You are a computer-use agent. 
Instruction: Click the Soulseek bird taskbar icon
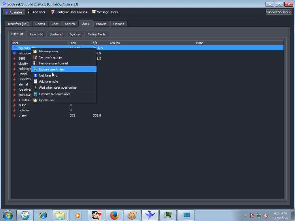[x=150, y=215]
